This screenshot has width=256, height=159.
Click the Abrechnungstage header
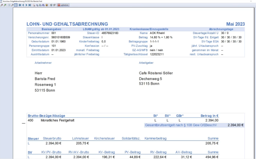click(221, 29)
